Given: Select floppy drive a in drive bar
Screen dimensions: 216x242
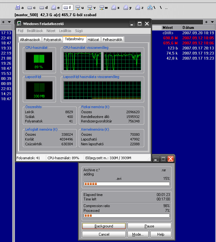Looking at the screenshot, I should click(x=20, y=7).
